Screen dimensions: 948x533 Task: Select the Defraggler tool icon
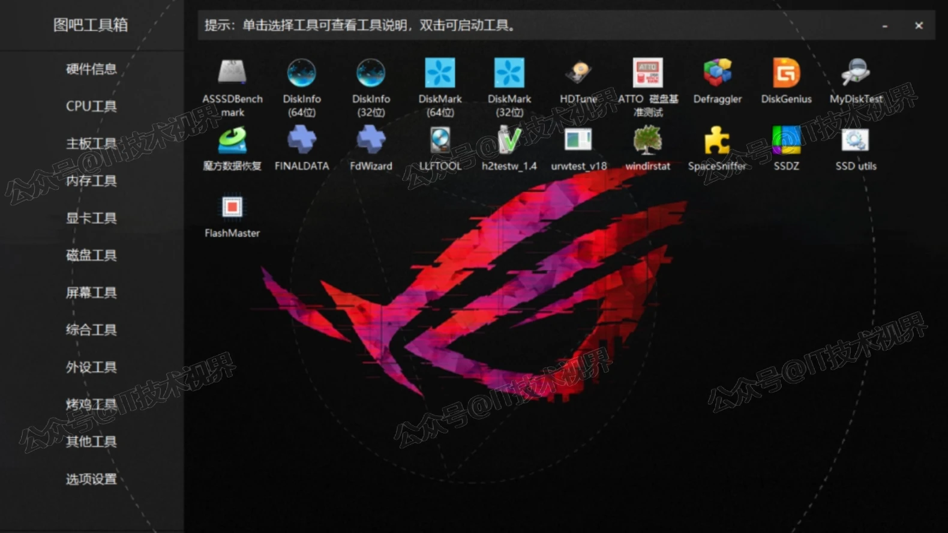click(718, 73)
